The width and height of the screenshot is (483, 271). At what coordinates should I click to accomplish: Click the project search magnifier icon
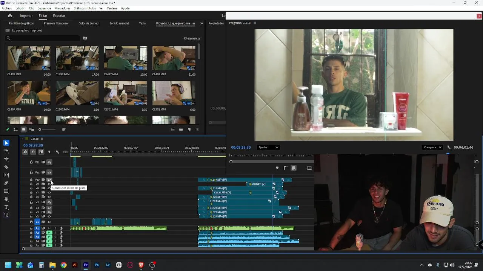click(x=8, y=38)
